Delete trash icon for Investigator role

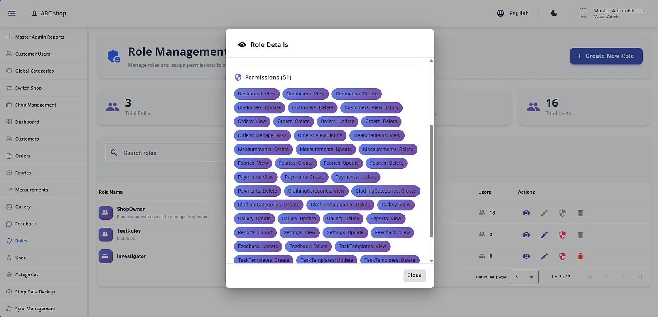(580, 256)
